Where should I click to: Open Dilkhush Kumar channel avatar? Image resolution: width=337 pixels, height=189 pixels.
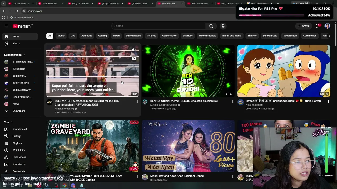[145, 177]
